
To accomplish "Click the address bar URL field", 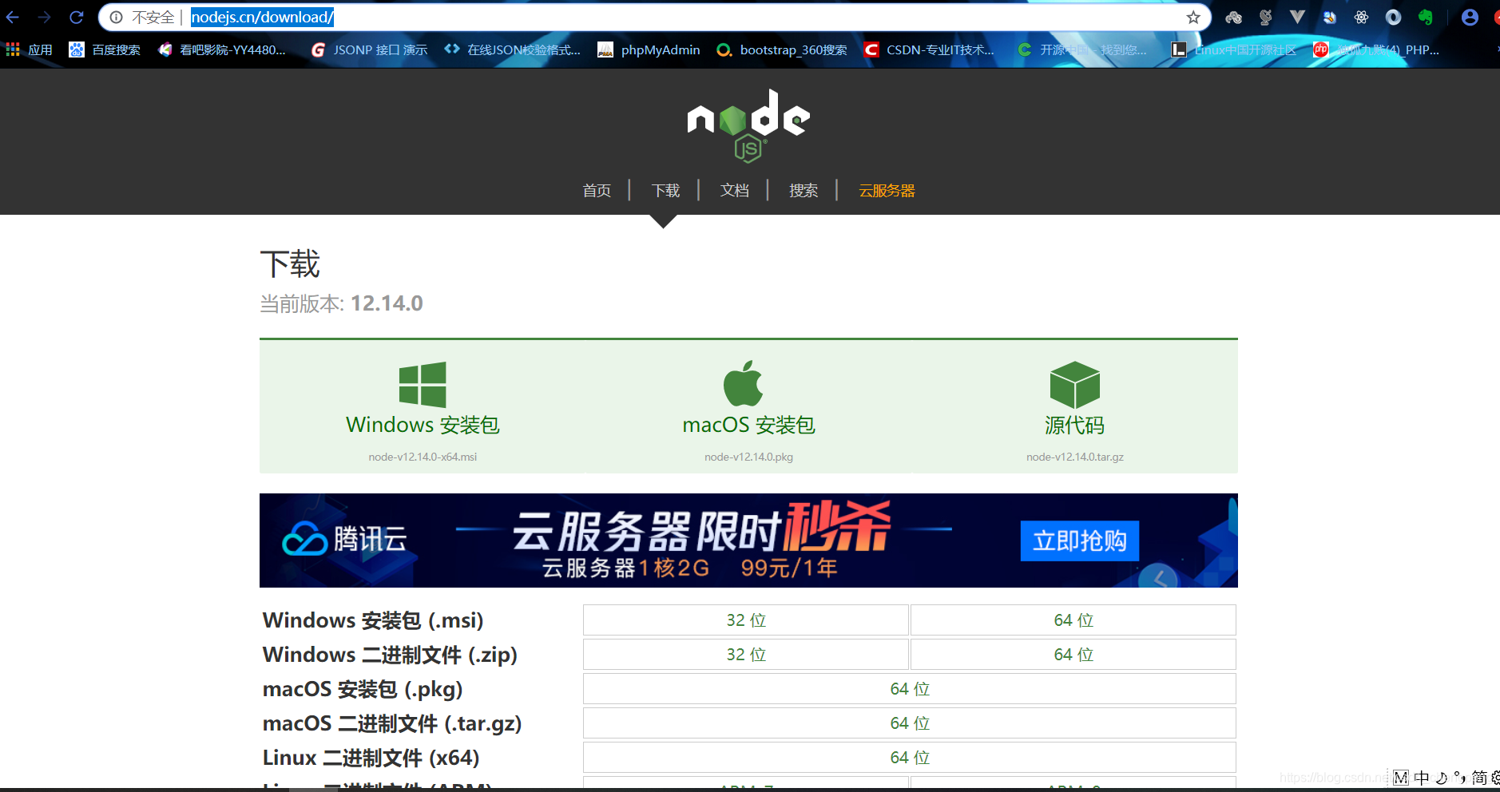I will click(x=655, y=17).
